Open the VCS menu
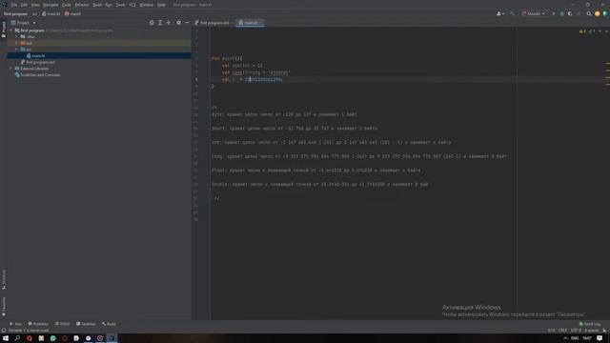 click(x=132, y=5)
